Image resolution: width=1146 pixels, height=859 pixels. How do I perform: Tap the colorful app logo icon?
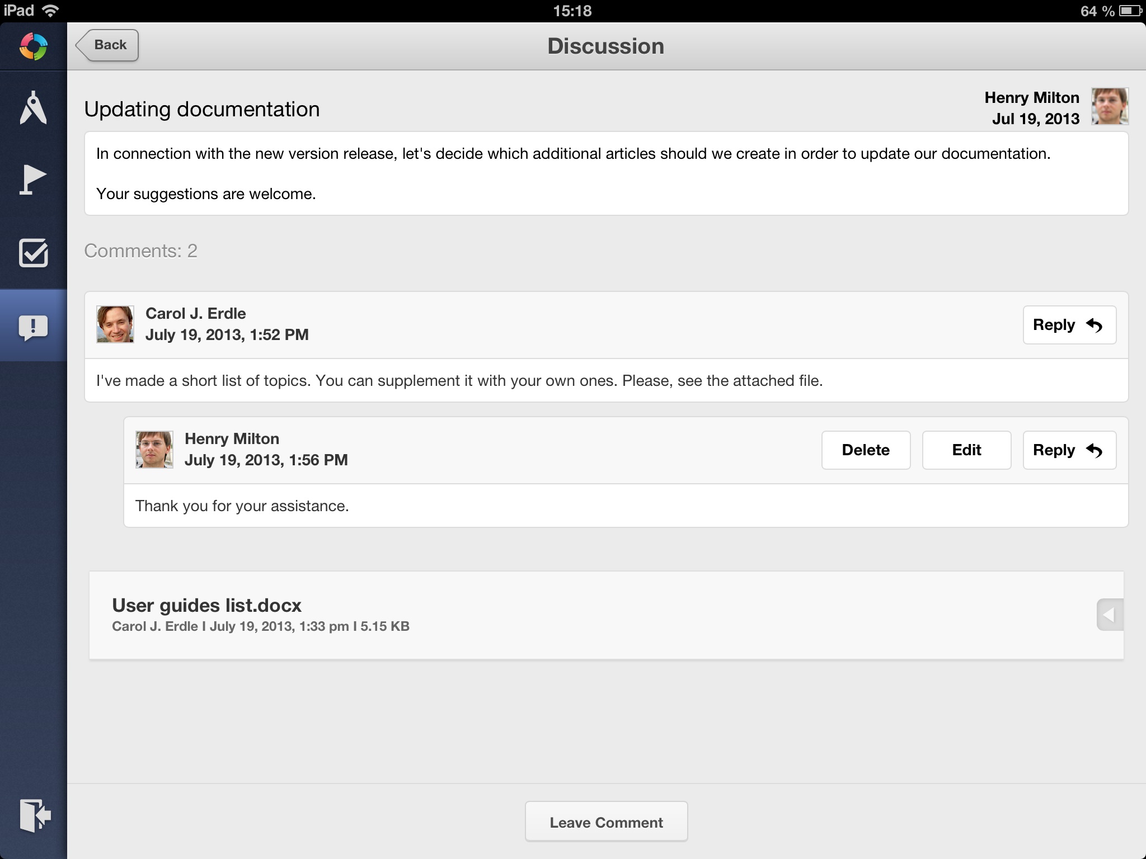click(x=33, y=46)
